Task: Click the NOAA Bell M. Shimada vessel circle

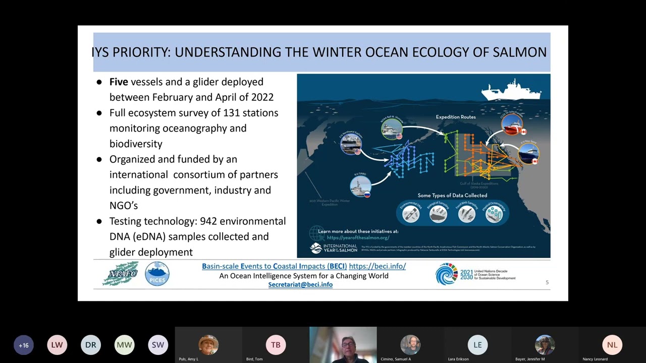Action: click(x=392, y=129)
